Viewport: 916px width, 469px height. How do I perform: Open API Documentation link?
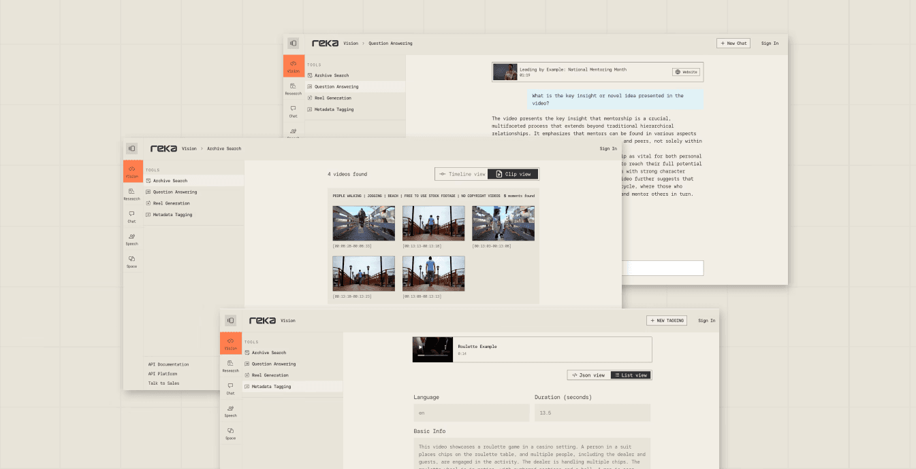[x=168, y=364]
